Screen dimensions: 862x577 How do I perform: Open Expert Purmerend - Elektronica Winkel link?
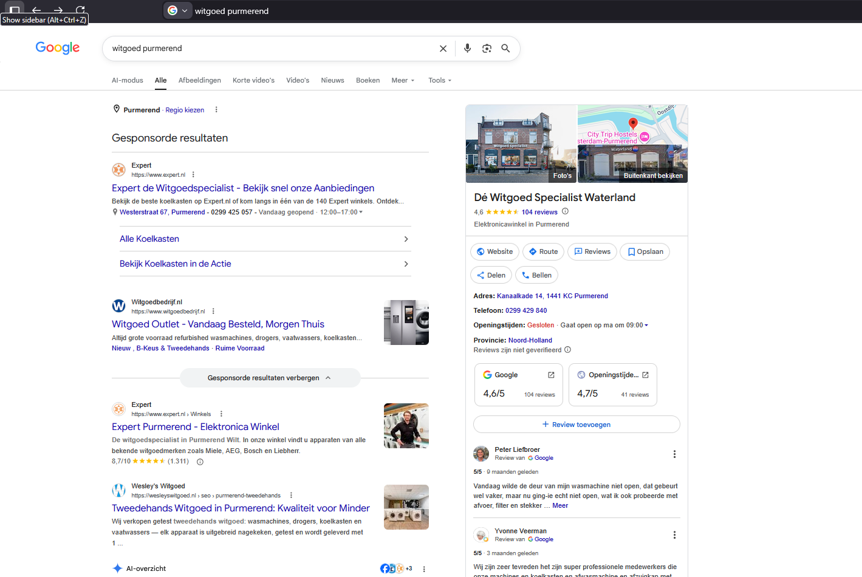coord(196,427)
